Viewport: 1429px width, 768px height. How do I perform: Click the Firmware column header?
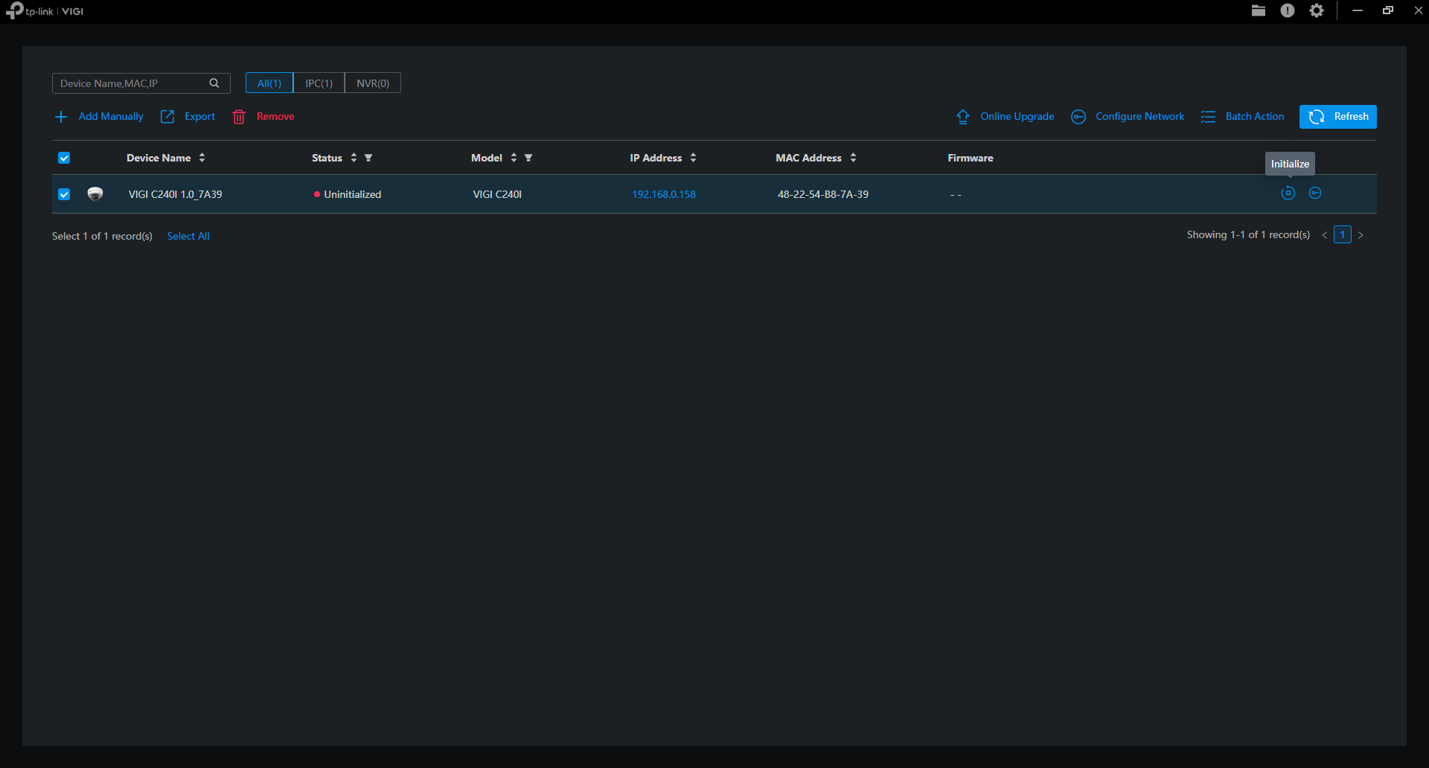click(971, 158)
